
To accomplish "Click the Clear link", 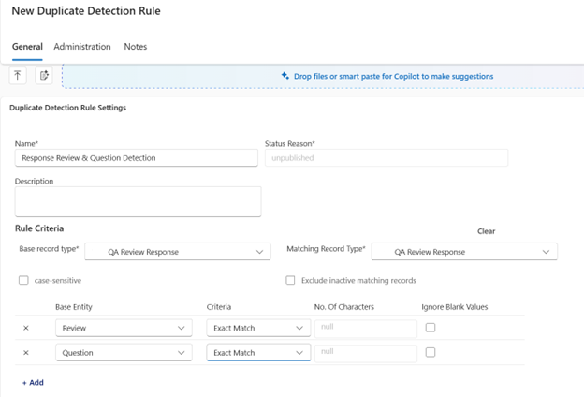I will (486, 231).
